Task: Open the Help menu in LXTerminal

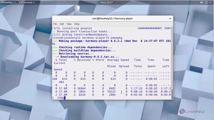Action: [x=77, y=24]
